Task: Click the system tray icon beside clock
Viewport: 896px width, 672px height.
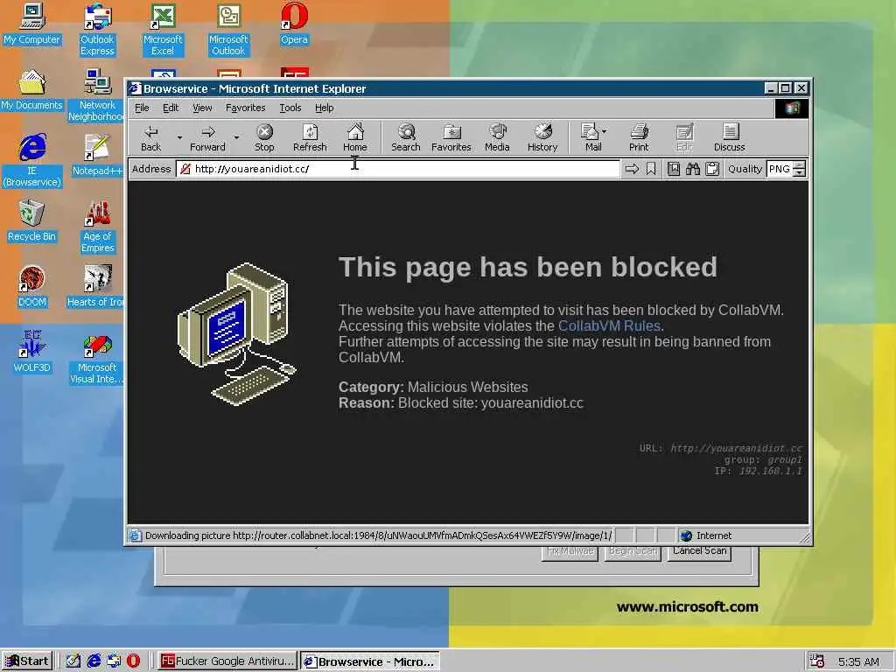Action: point(817,661)
